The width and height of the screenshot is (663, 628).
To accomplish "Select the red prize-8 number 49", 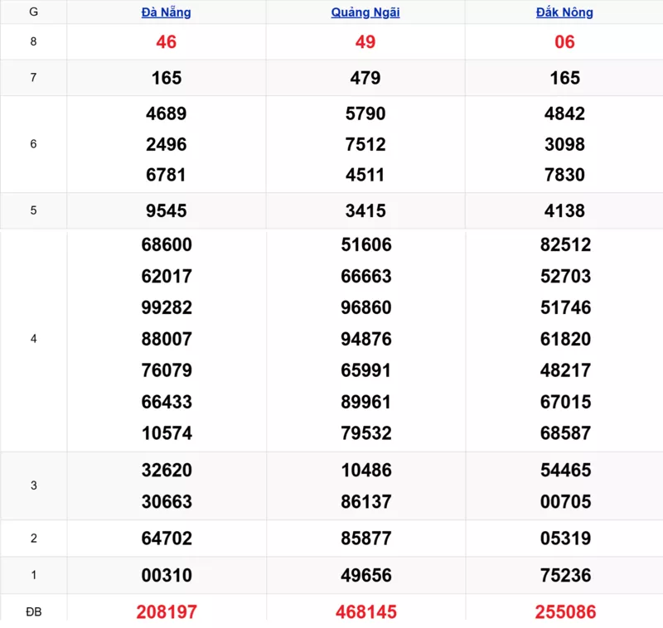I will [365, 42].
